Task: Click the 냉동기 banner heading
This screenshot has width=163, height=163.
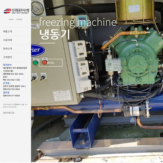Action: click(55, 34)
